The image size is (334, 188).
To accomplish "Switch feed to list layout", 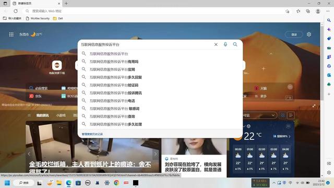I will (291, 115).
